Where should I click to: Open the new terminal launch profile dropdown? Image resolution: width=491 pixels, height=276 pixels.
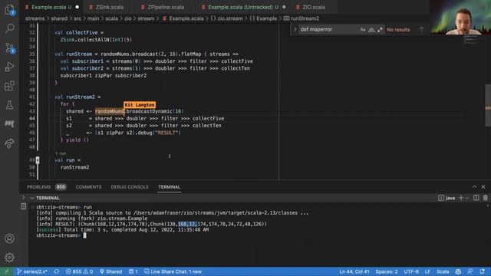tap(467, 198)
